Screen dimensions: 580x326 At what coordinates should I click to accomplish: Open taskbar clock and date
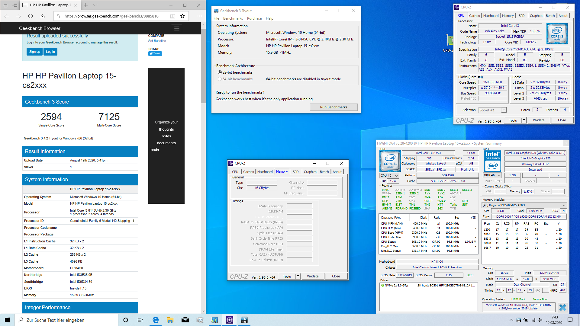[x=554, y=320]
